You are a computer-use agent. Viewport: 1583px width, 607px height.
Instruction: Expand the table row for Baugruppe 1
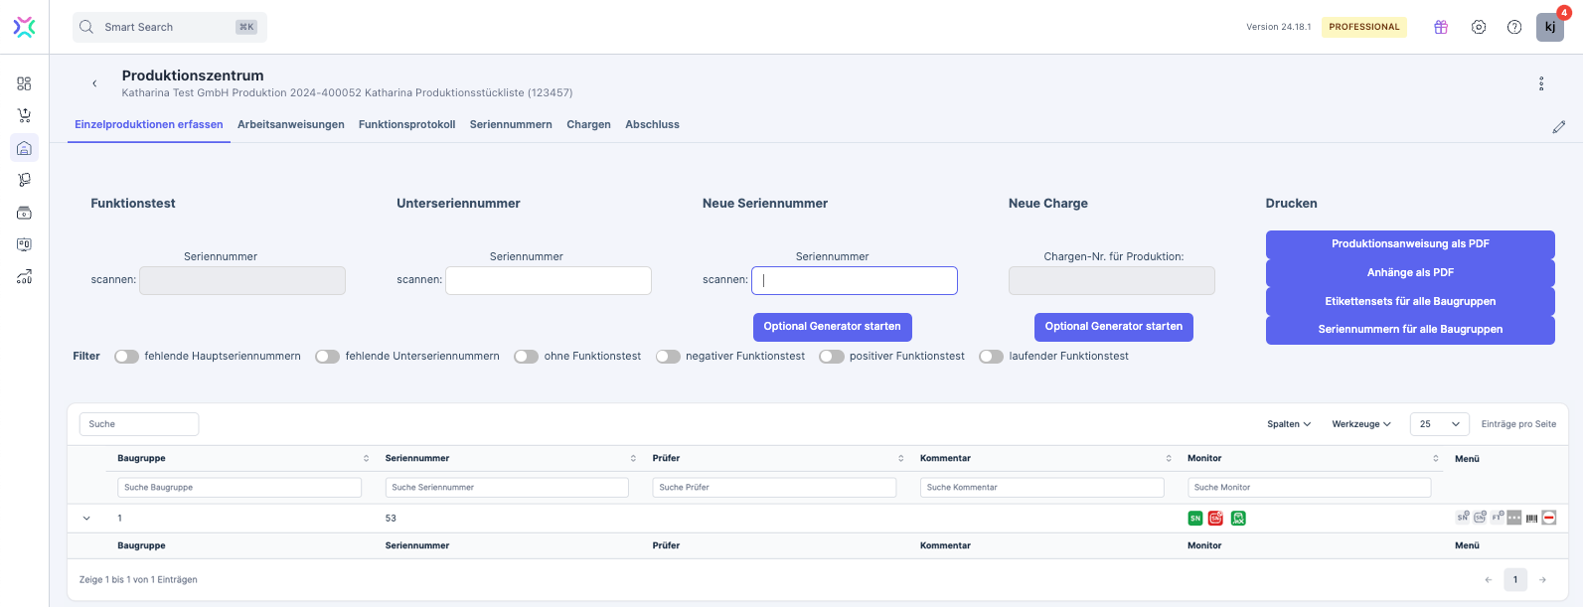pyautogui.click(x=86, y=519)
